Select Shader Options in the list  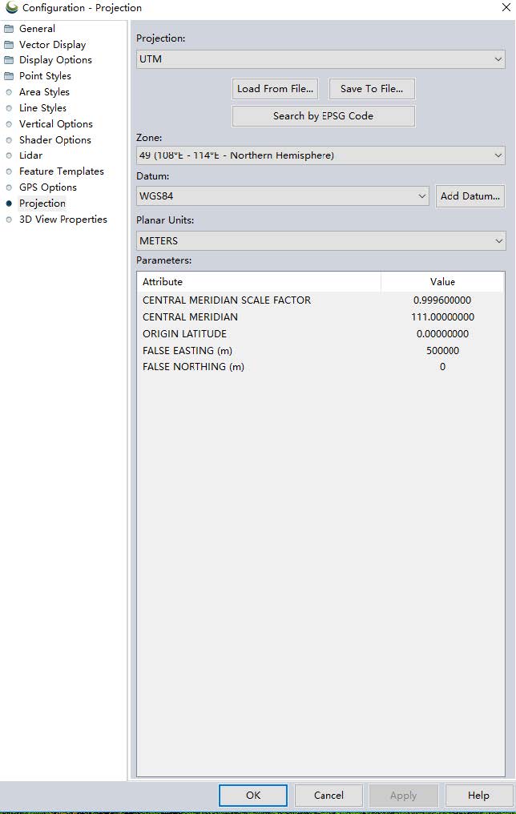54,139
